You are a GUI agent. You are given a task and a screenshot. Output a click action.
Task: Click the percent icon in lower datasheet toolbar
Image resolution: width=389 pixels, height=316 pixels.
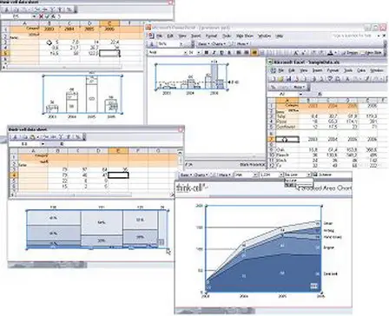tap(77, 137)
